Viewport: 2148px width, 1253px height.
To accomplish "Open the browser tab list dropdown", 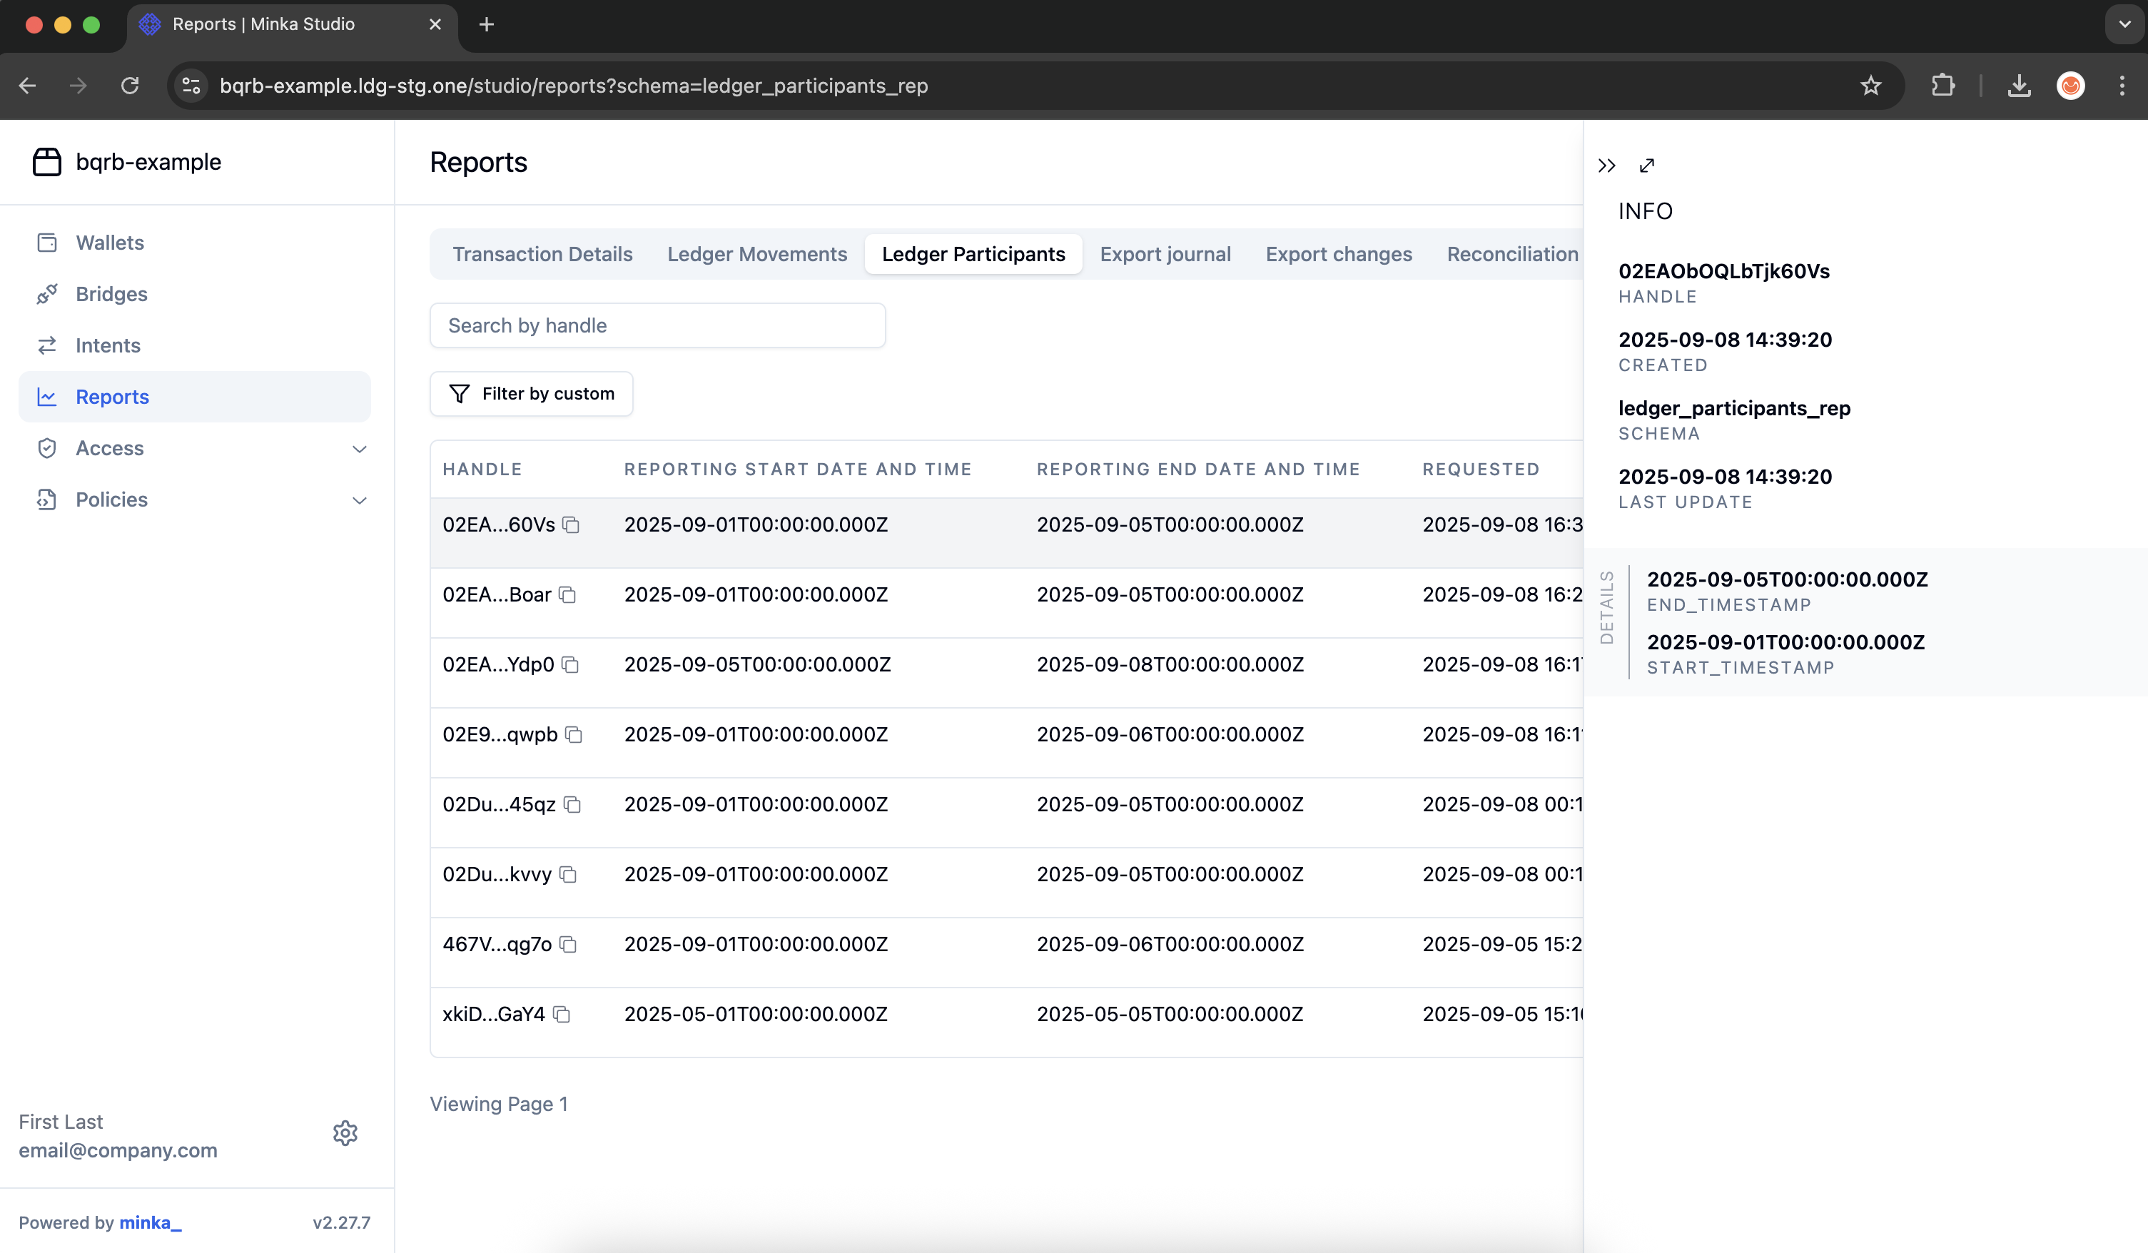I will [x=2124, y=24].
